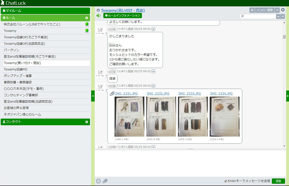289x186 pixels.
Task: Toggle right panel with green arrow handle
Action: (287, 96)
